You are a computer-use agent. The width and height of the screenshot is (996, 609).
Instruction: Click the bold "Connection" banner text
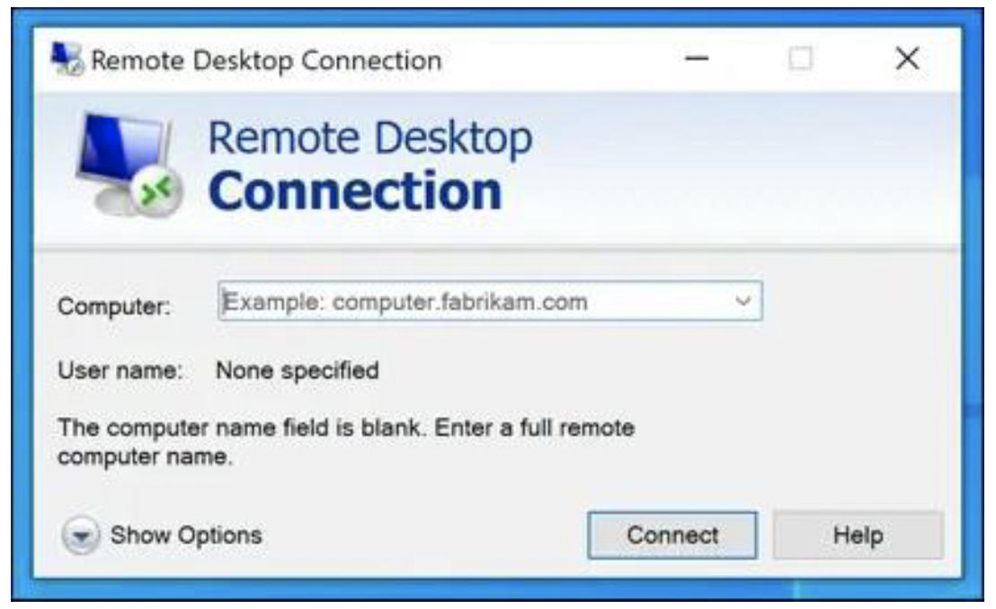pyautogui.click(x=355, y=190)
